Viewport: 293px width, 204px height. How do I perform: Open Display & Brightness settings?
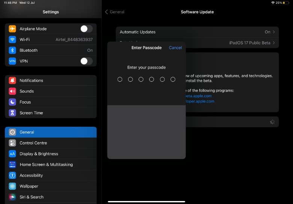tap(51, 154)
